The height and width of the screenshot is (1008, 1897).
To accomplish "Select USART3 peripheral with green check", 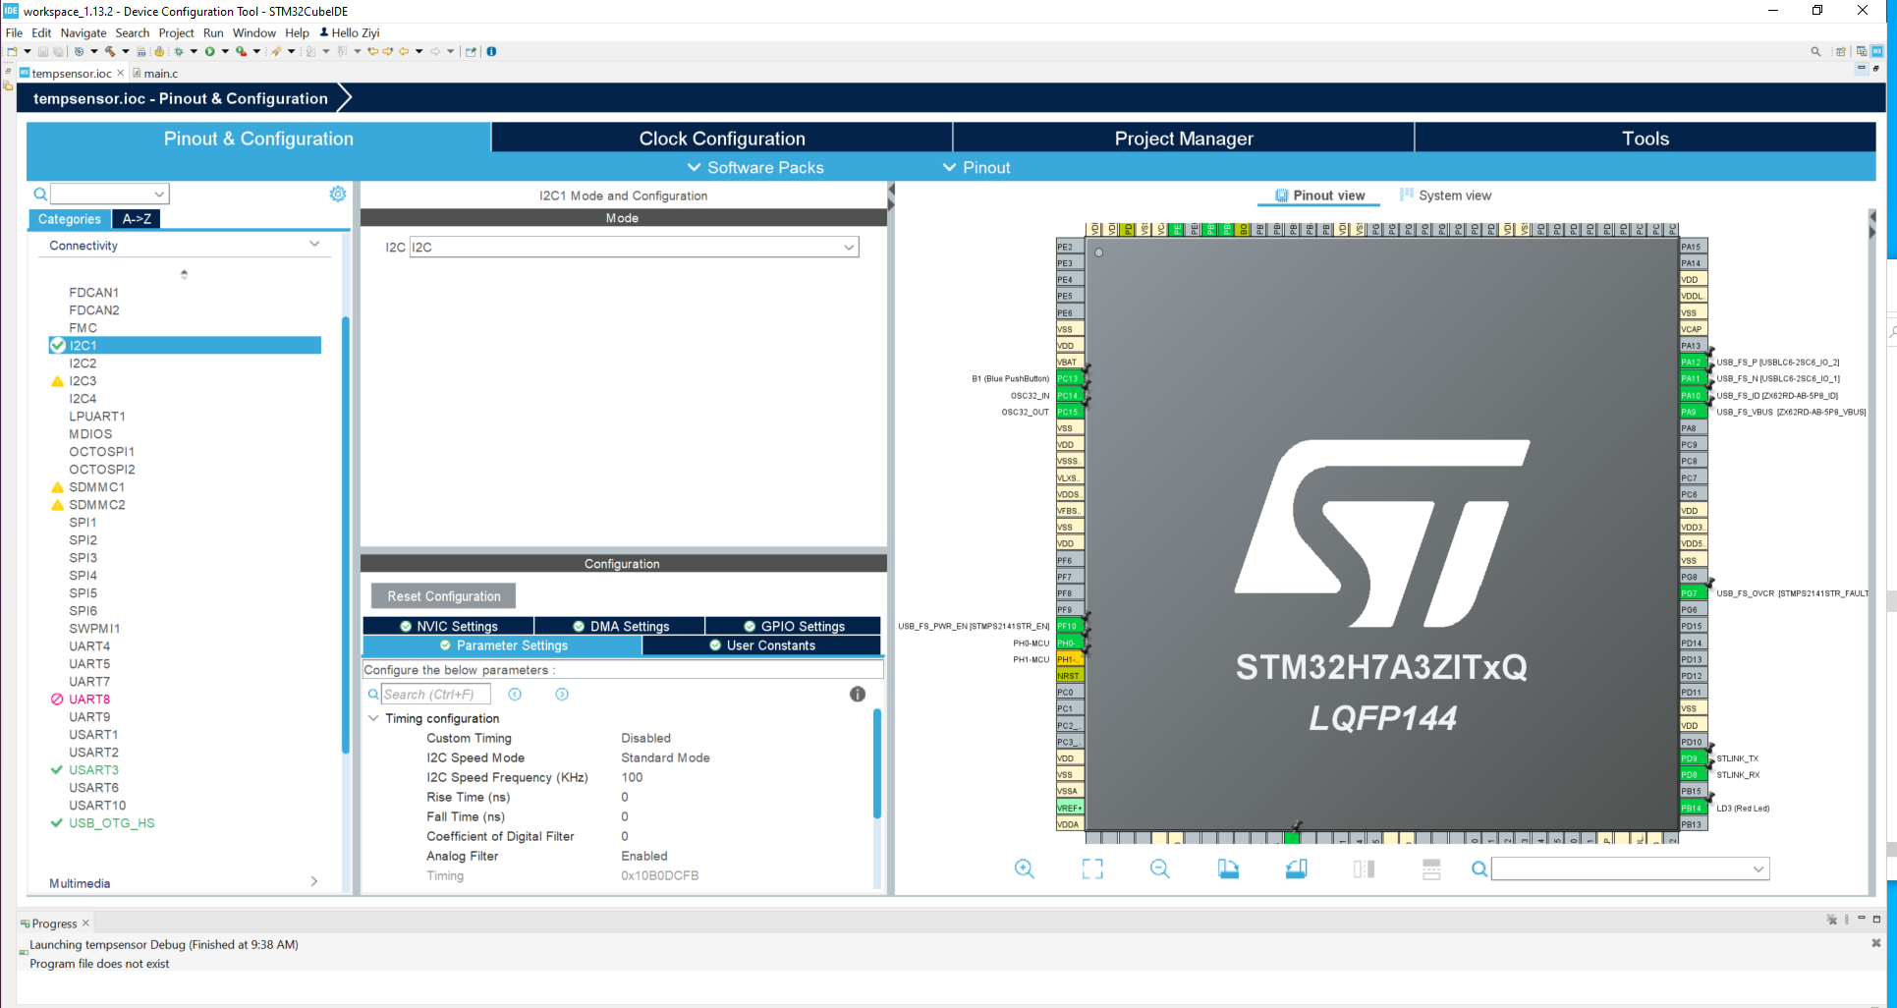I will tap(93, 770).
